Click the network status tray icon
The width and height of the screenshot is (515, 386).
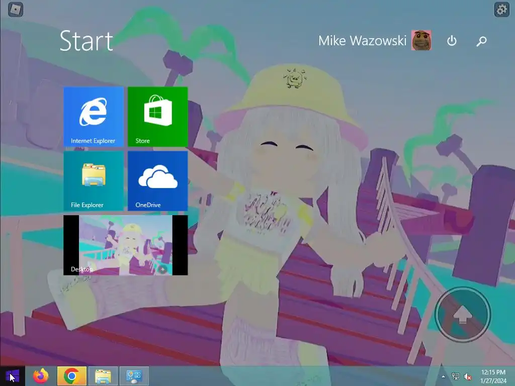(456, 376)
